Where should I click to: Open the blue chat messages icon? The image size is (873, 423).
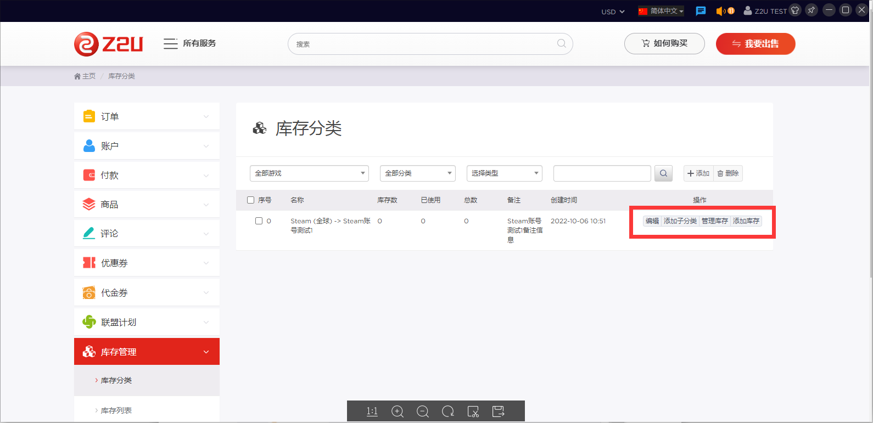click(x=701, y=11)
